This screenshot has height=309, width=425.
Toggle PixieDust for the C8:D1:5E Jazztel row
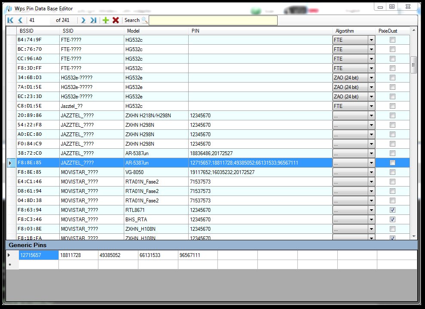coord(392,106)
